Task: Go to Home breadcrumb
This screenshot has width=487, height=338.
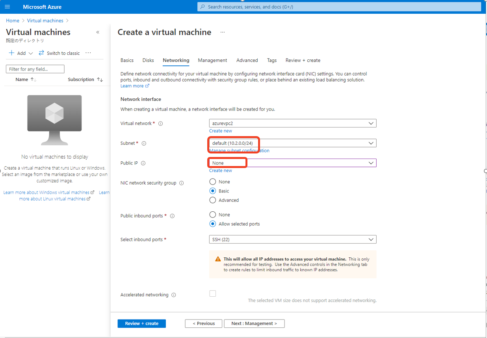Action: coord(13,20)
